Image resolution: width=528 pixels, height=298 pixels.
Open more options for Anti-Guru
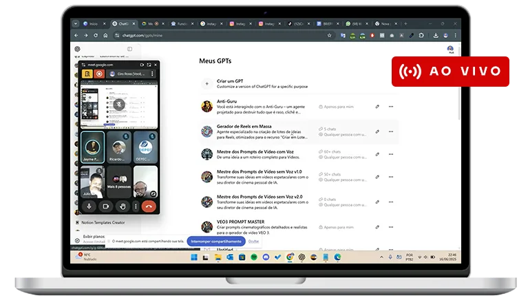pos(390,107)
